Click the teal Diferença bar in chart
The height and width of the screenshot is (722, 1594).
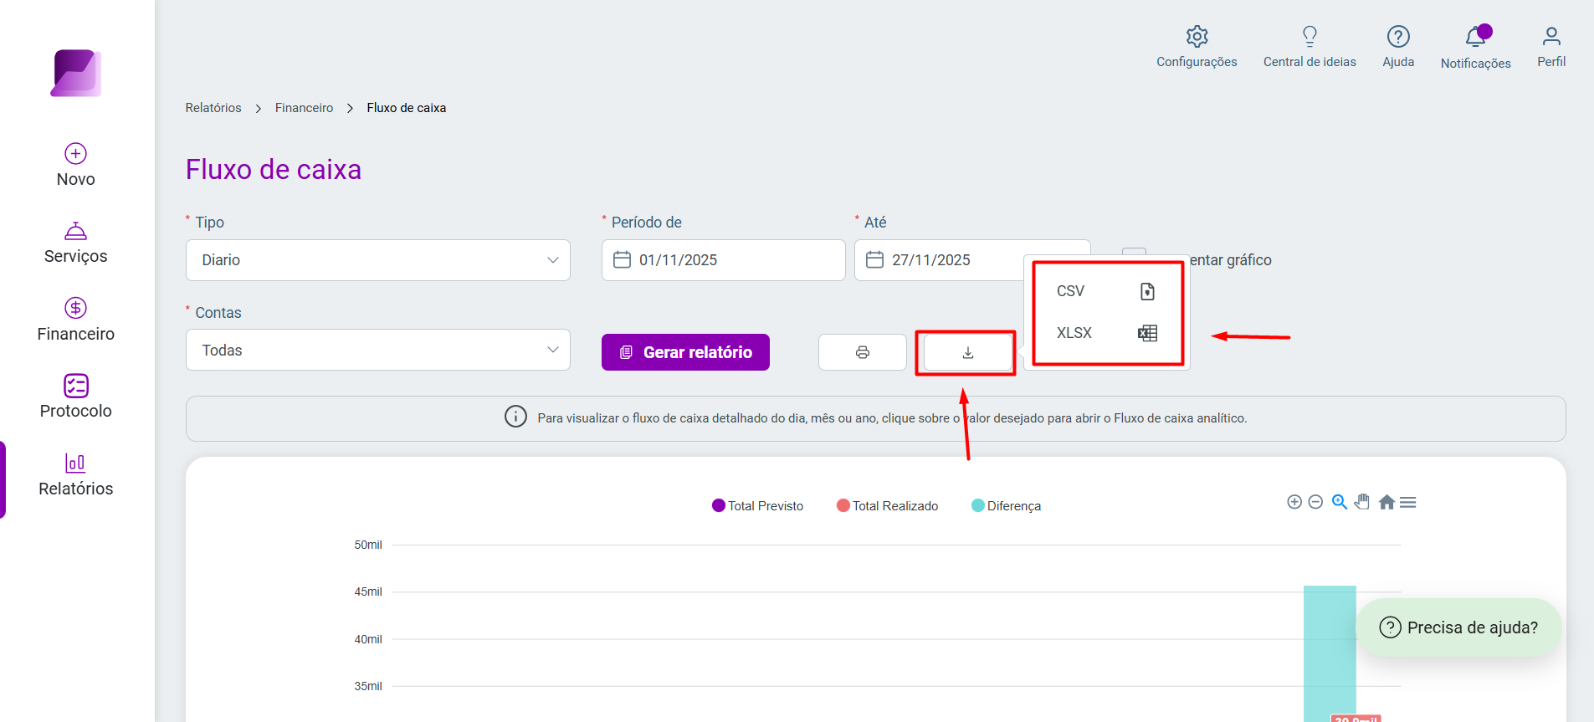1330,653
